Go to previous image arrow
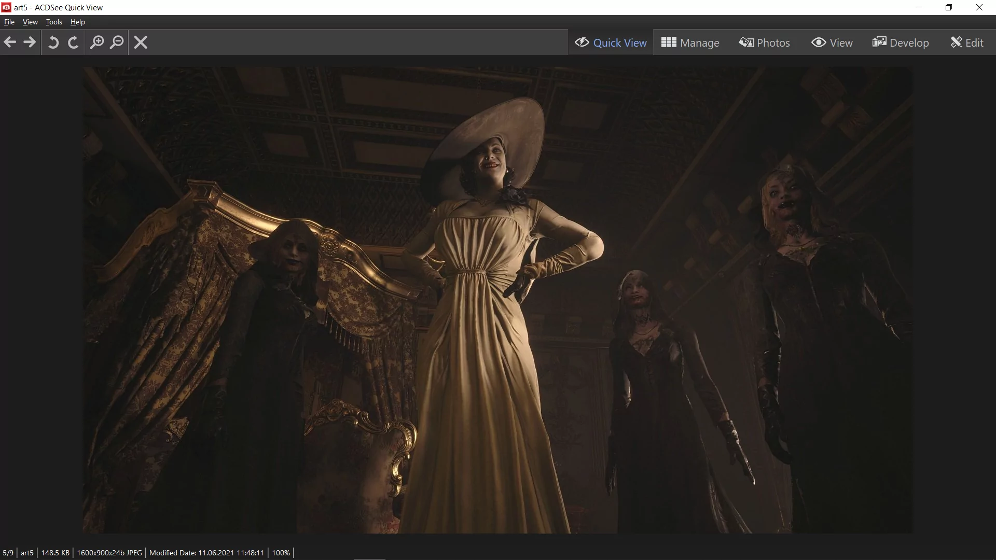Image resolution: width=996 pixels, height=560 pixels. point(10,43)
